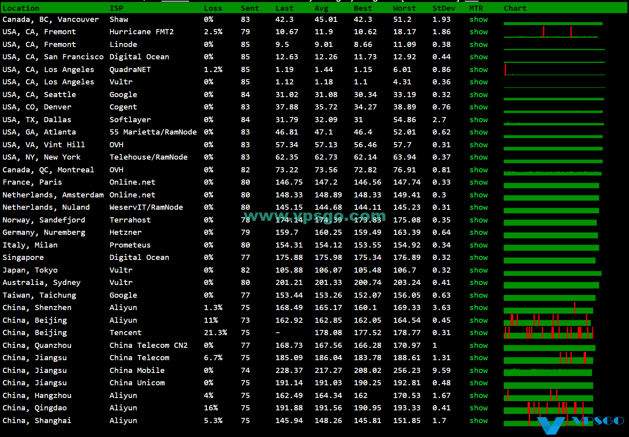The width and height of the screenshot is (629, 437).
Task: Click the Worst column header
Action: pyautogui.click(x=404, y=8)
